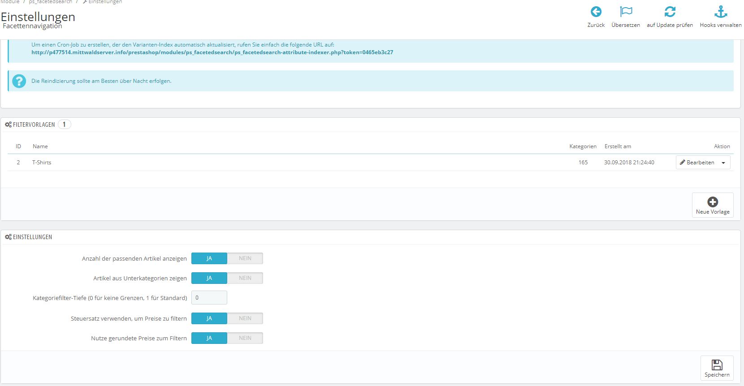744x386 pixels.
Task: Click the Aktion column header
Action: [x=722, y=146]
